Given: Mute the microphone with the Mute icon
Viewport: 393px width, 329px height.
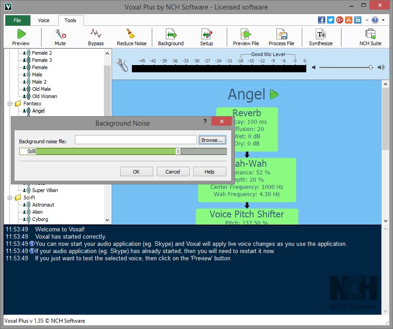Looking at the screenshot, I should (x=60, y=34).
